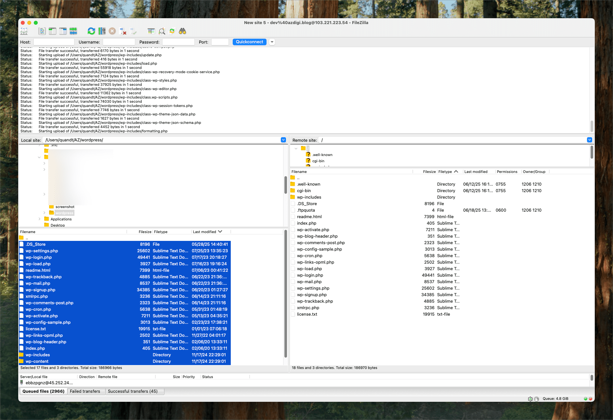Screen dimensions: 613x420
Task: Toggle synchronized browsing
Action: pyautogui.click(x=172, y=31)
